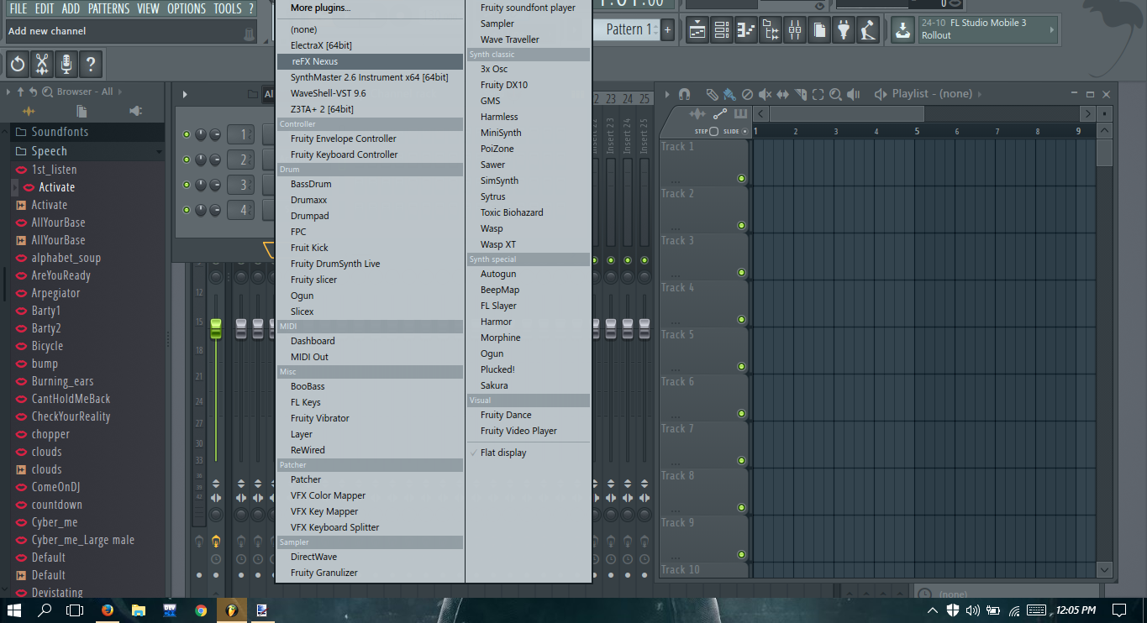Select the Playlist pencil draw tool

[x=712, y=94]
